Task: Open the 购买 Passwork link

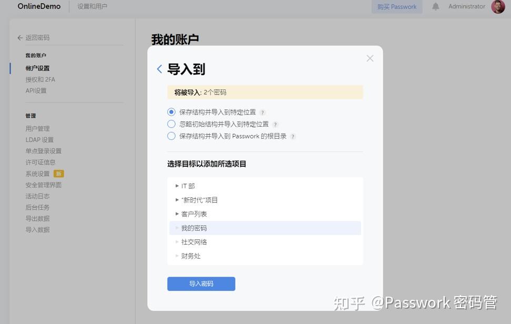Action: pos(397,6)
